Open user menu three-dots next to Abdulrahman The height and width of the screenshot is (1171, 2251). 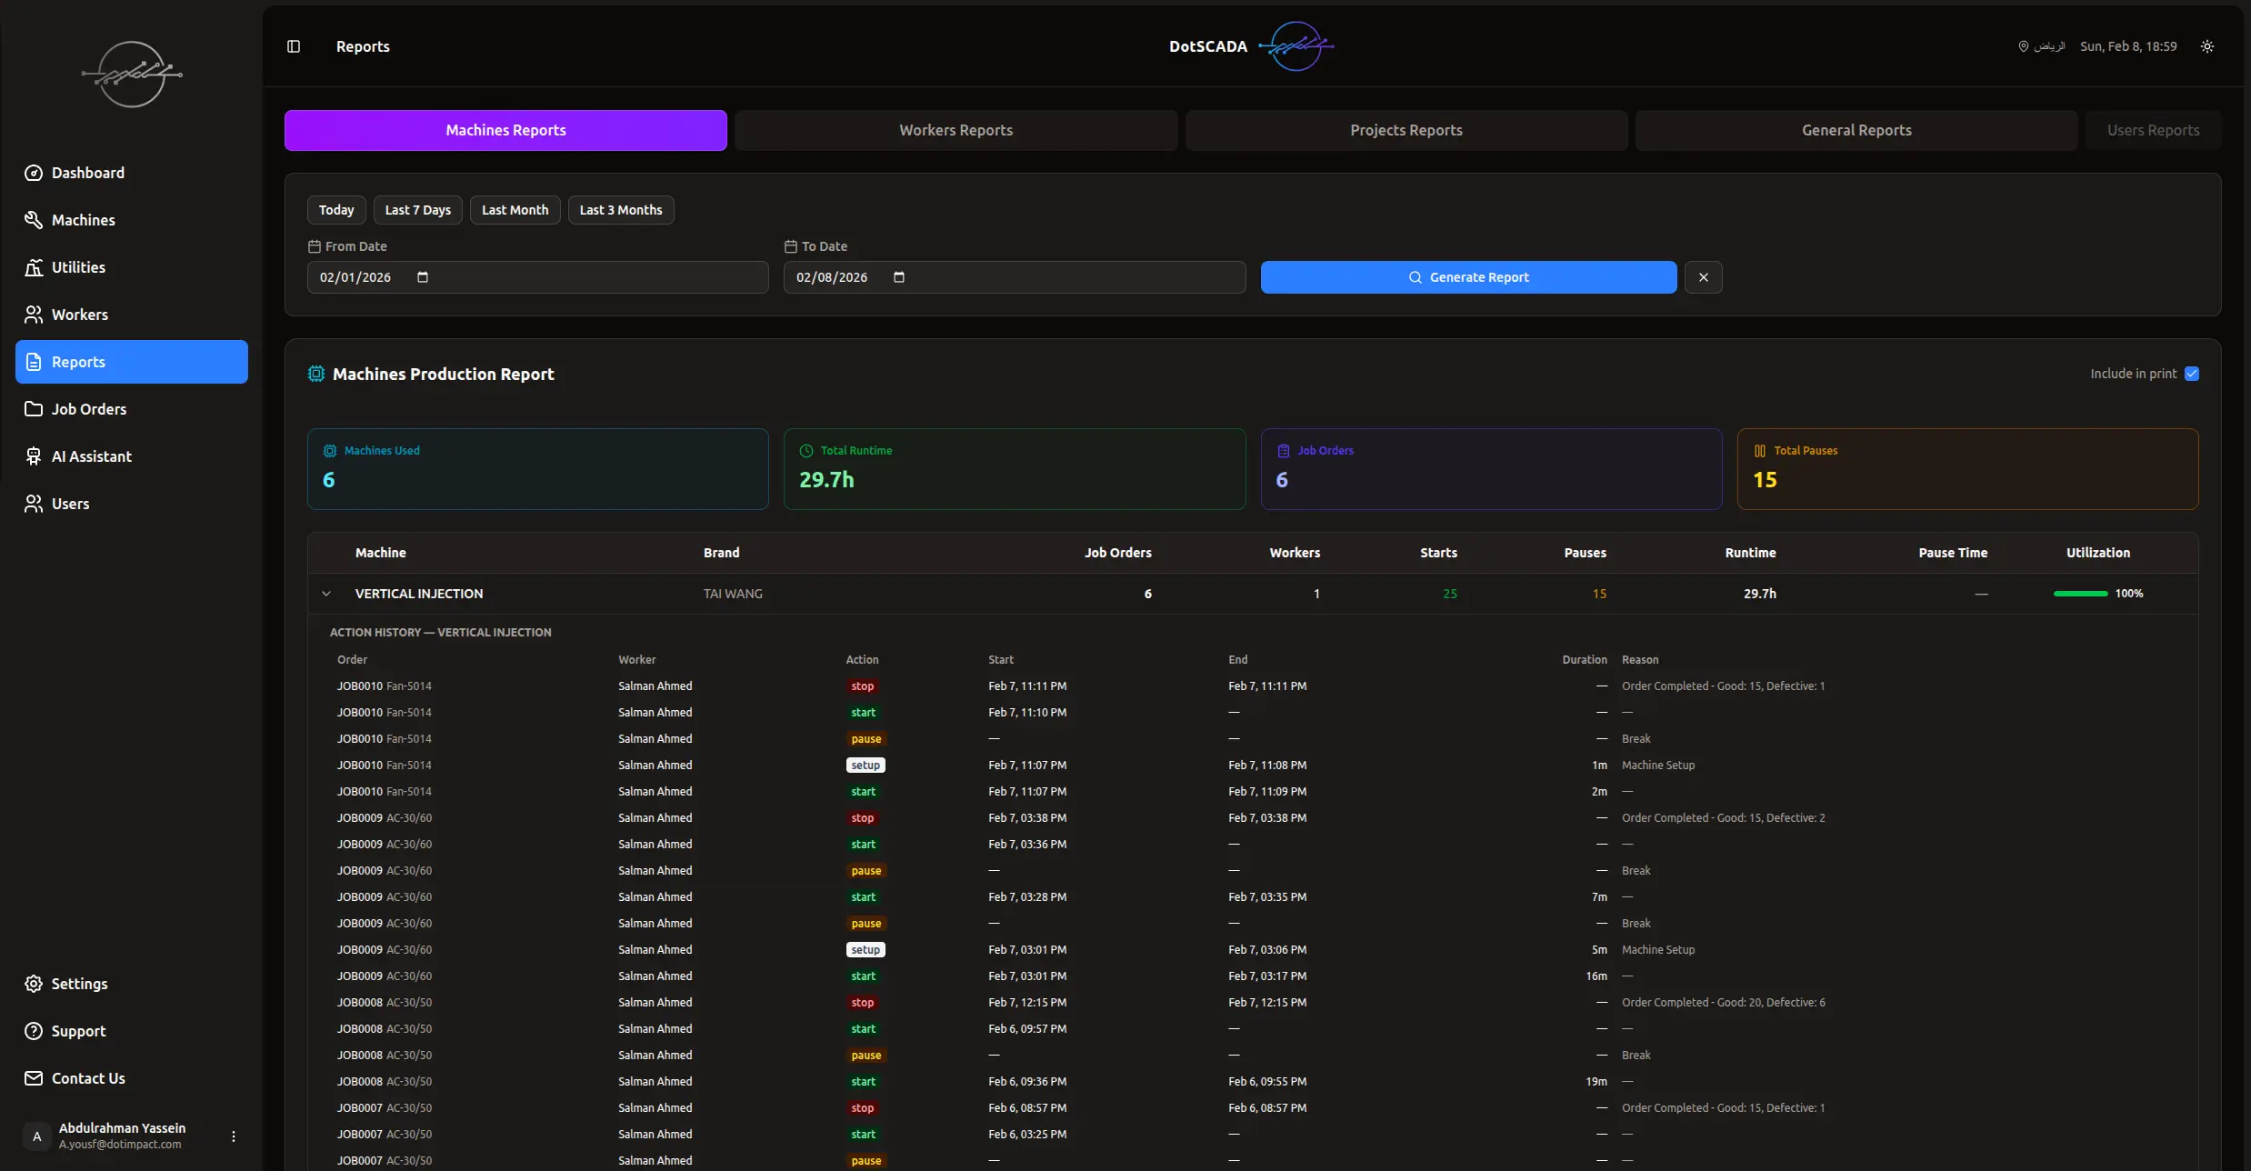click(234, 1136)
